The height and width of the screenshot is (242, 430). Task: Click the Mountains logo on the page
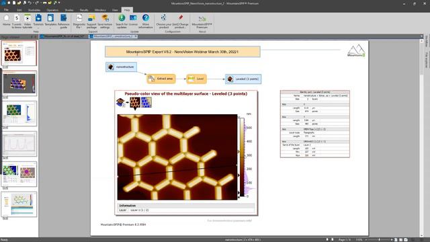(356, 51)
